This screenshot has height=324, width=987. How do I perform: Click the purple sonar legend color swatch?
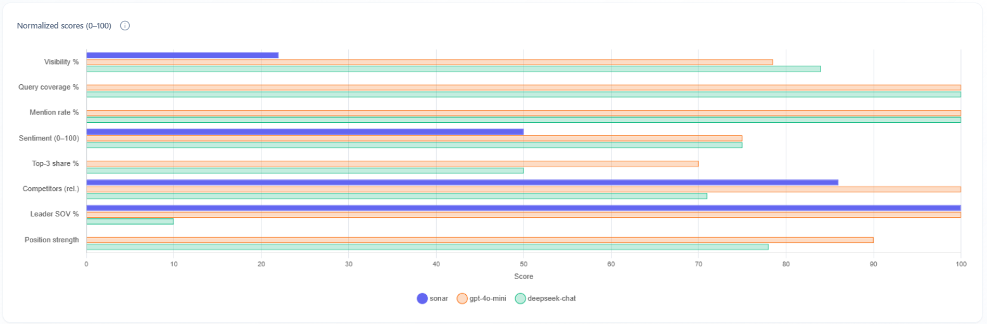(x=422, y=299)
